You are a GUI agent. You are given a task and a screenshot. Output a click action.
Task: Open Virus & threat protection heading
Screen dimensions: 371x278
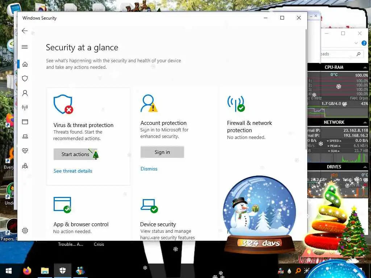point(83,125)
